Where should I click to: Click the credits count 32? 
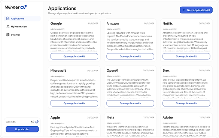coord(33,122)
